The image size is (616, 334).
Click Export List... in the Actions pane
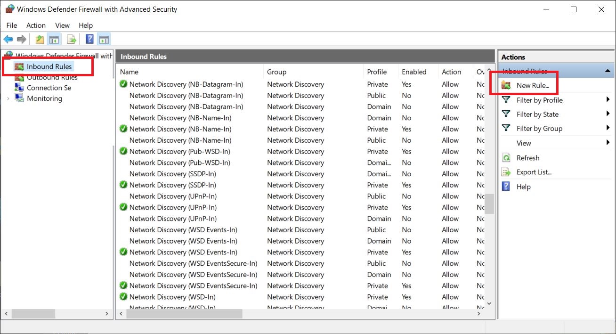coord(534,172)
